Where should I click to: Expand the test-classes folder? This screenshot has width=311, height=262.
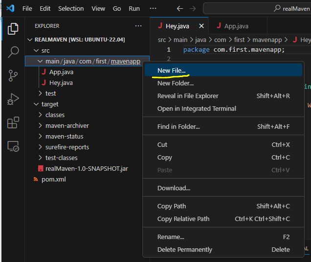[40, 158]
